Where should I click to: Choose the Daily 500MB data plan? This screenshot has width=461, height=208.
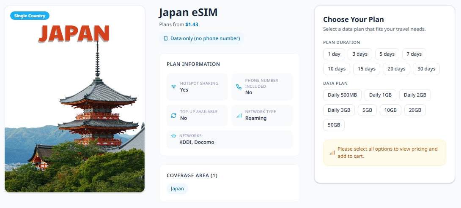[x=342, y=95]
